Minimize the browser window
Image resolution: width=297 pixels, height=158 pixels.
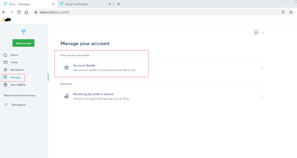(x=286, y=2)
